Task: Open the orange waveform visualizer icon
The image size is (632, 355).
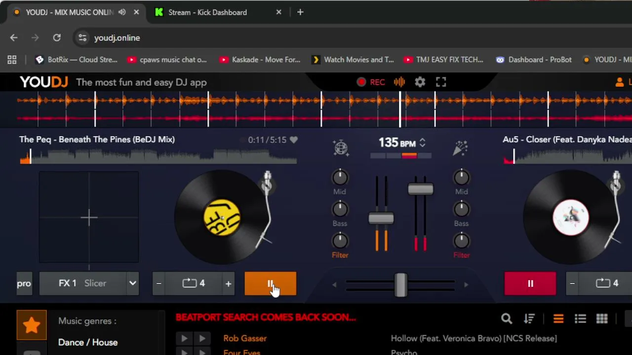Action: pyautogui.click(x=399, y=82)
